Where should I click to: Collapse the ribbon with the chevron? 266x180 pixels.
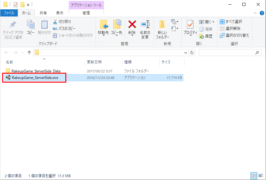click(255, 13)
